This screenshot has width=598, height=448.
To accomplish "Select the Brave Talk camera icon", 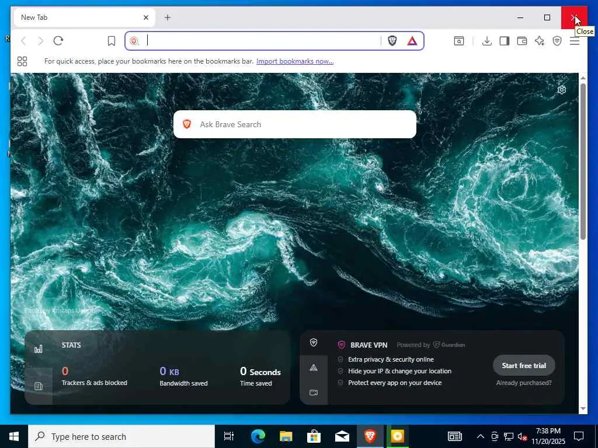I will point(314,393).
